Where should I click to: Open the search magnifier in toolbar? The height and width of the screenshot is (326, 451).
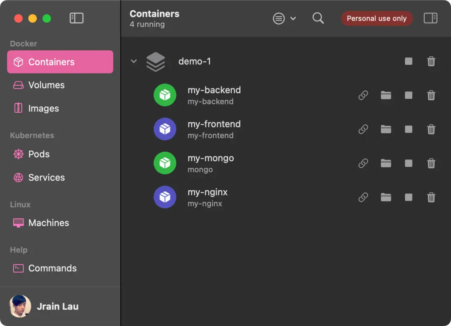pos(318,18)
